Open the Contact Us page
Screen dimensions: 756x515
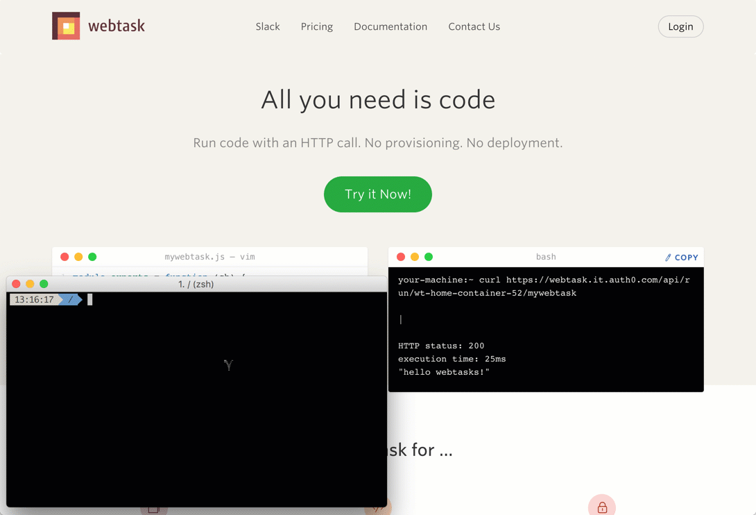coord(474,26)
